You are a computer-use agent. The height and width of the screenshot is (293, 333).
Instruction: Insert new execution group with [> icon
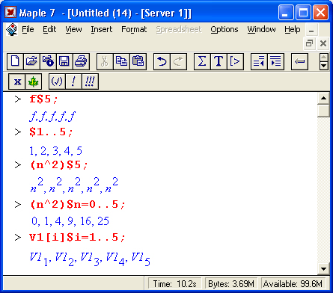coord(235,61)
